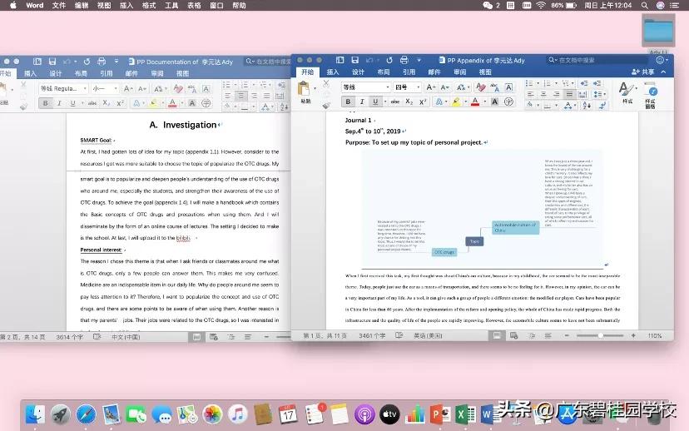Toggle Italic in Appendix window
The height and width of the screenshot is (431, 689).
click(x=362, y=102)
